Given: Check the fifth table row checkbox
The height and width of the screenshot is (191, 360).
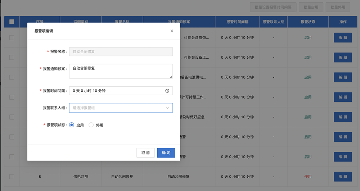Looking at the screenshot, I should 12,117.
